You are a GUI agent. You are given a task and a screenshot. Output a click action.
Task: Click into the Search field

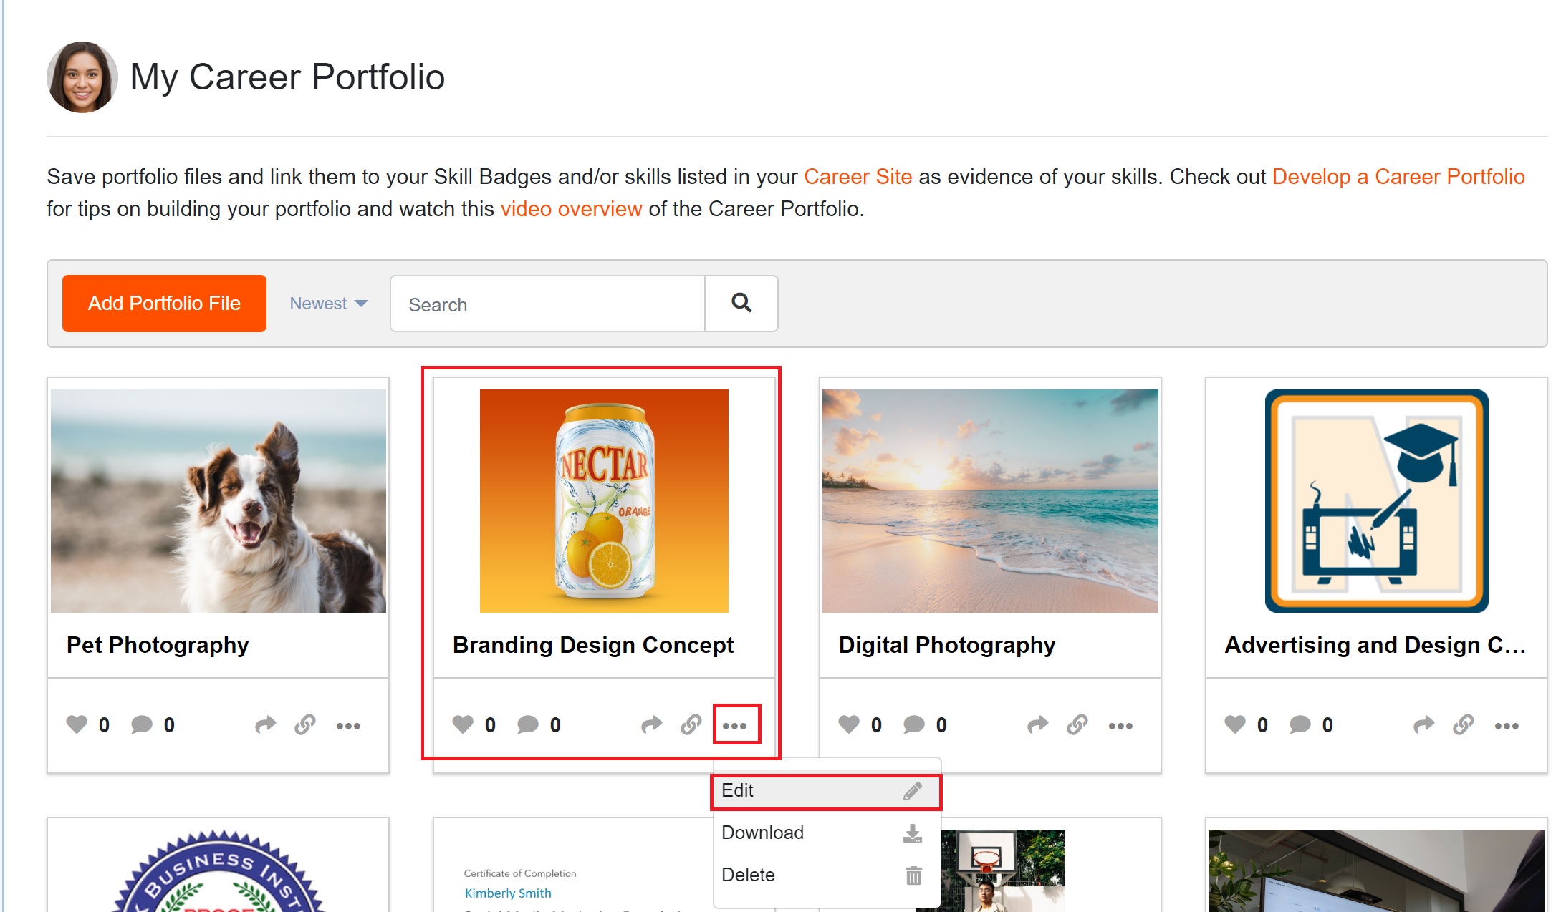tap(548, 304)
